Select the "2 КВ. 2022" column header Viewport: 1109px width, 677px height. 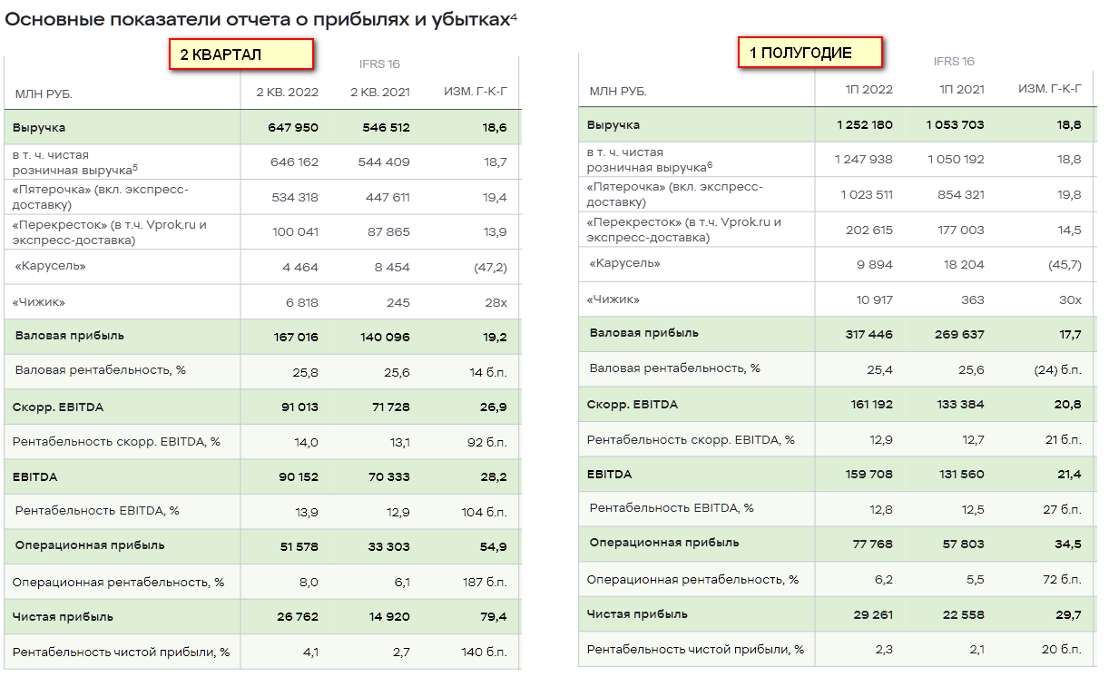287,92
